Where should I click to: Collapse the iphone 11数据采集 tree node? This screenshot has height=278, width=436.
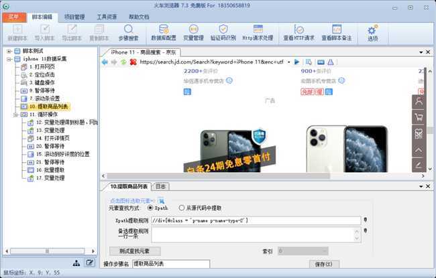click(9, 59)
